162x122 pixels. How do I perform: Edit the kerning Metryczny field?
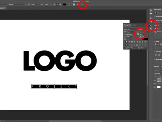coord(129,34)
